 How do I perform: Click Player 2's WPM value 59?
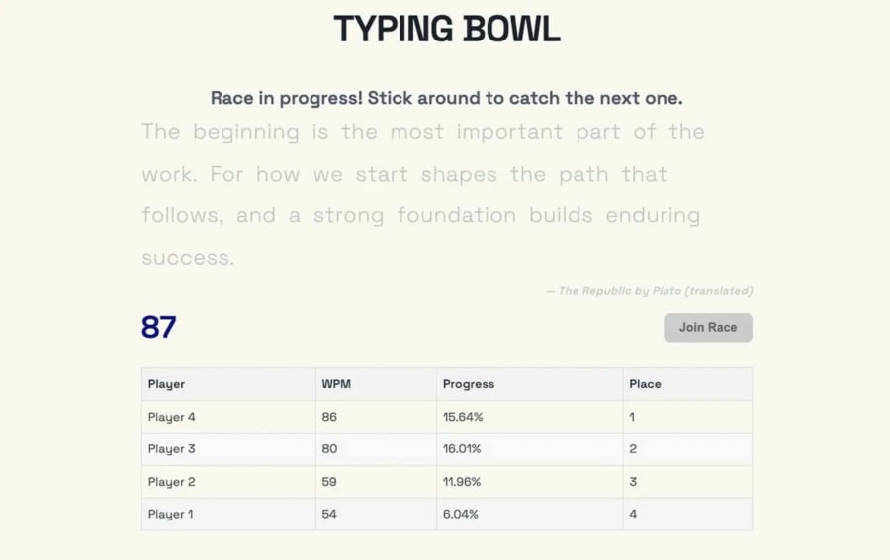point(329,482)
